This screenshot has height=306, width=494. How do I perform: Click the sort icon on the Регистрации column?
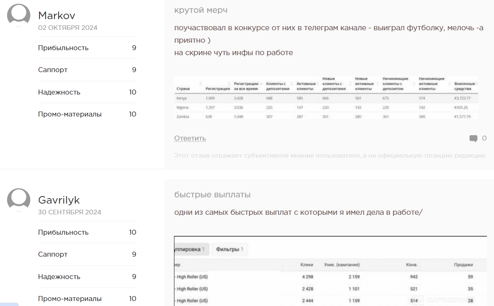click(228, 83)
